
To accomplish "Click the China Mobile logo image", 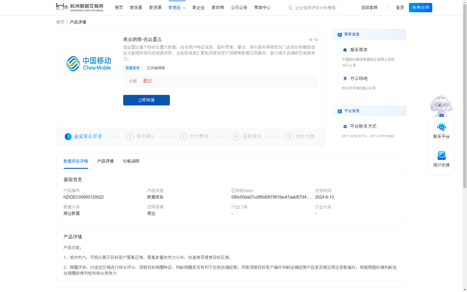I will coord(88,64).
